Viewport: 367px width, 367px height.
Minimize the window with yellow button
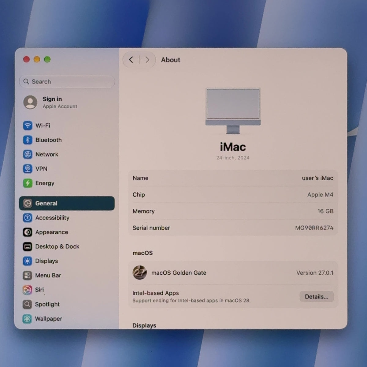[37, 59]
